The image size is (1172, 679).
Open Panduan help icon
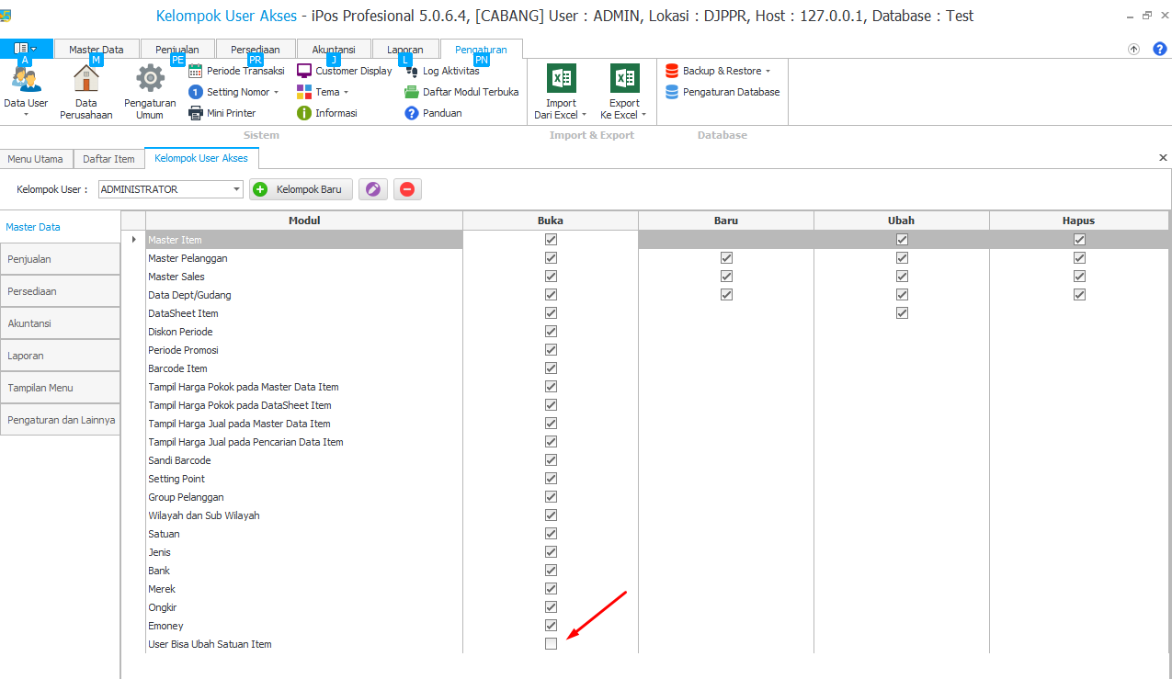coord(412,113)
